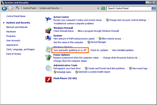157x105 pixels.
Task: Expand the dropdown arrow after System and Security breadcrumb
Action: (x=61, y=8)
